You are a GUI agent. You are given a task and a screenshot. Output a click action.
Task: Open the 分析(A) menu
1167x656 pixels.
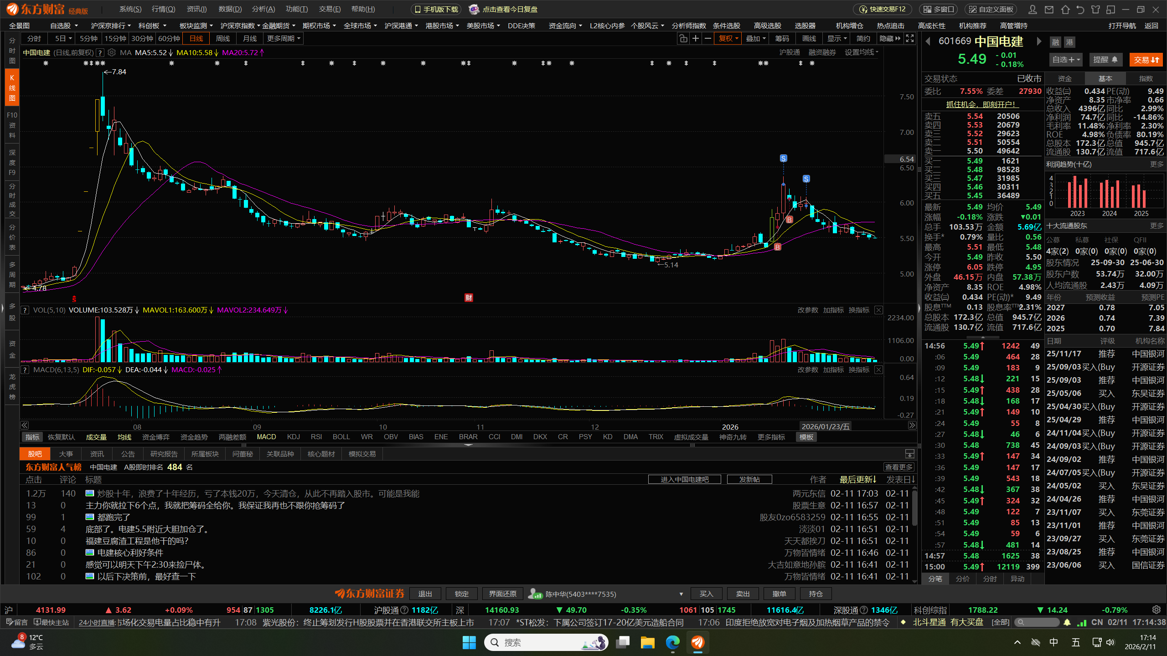coord(263,9)
